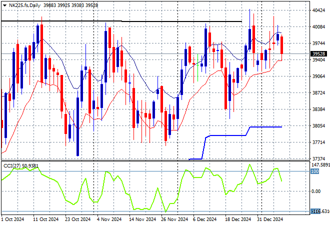Viewport: 330px width, 225px height.
Task: Click the 38384 price axis label
Action: pyautogui.click(x=318, y=109)
